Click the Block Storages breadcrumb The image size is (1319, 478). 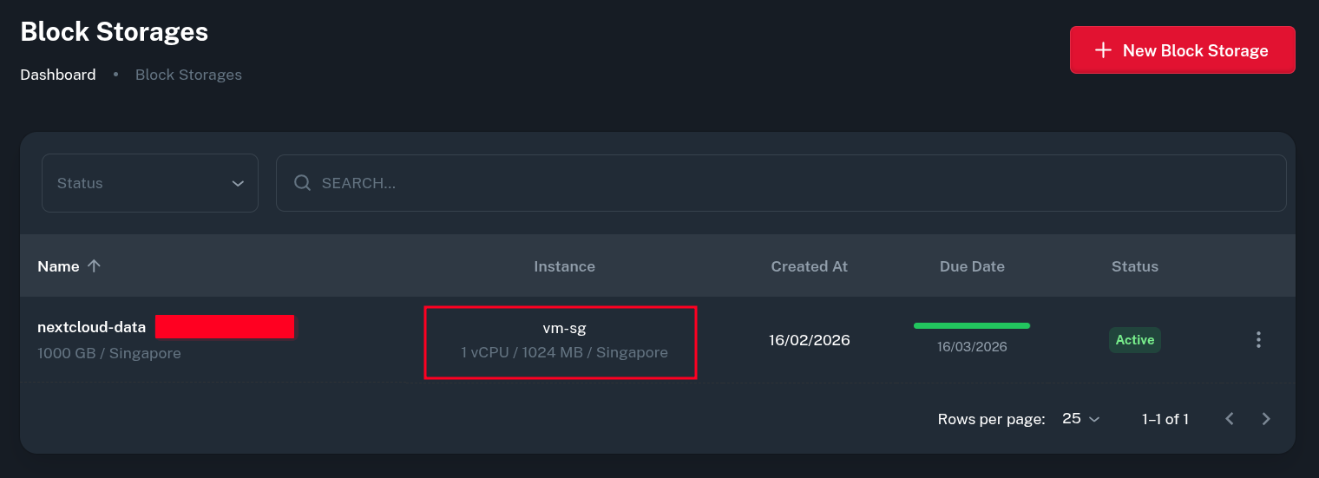tap(188, 75)
